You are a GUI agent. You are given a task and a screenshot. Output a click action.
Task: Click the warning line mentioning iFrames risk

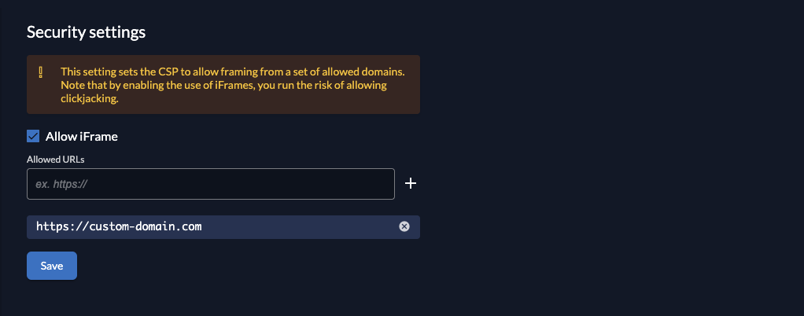pyautogui.click(x=223, y=86)
